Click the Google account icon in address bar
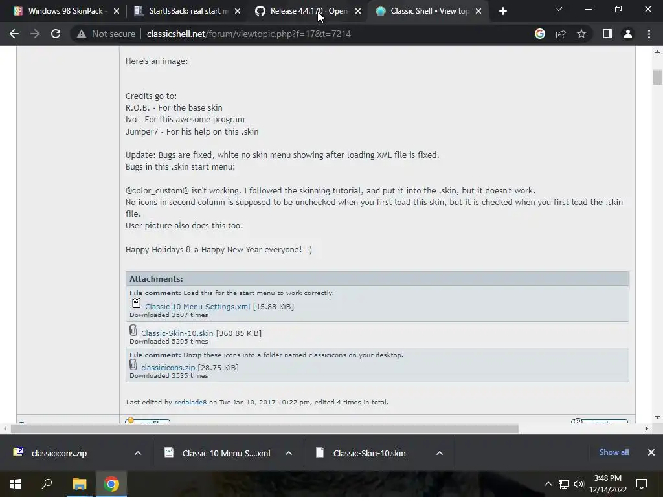 coord(539,34)
